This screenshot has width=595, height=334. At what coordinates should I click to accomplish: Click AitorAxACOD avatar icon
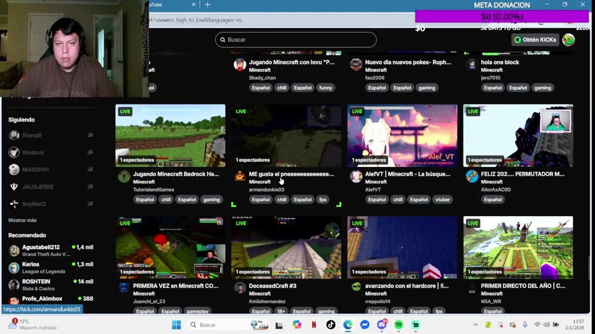click(x=472, y=176)
